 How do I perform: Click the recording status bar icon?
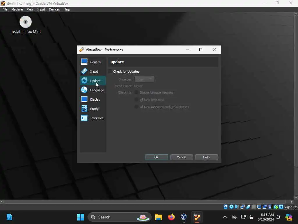tap(265, 207)
